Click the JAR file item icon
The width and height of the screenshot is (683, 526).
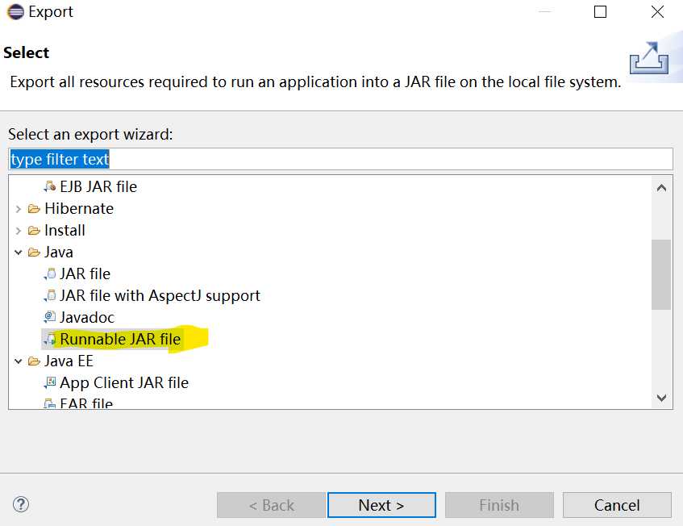[x=50, y=273]
